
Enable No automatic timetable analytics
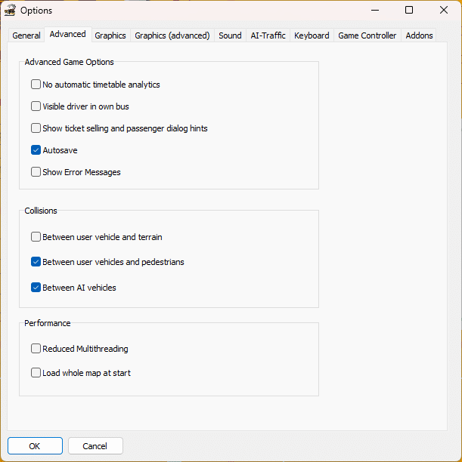click(36, 85)
